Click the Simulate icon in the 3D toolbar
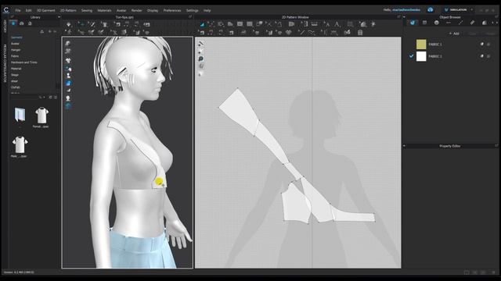The image size is (501, 281). 69,24
